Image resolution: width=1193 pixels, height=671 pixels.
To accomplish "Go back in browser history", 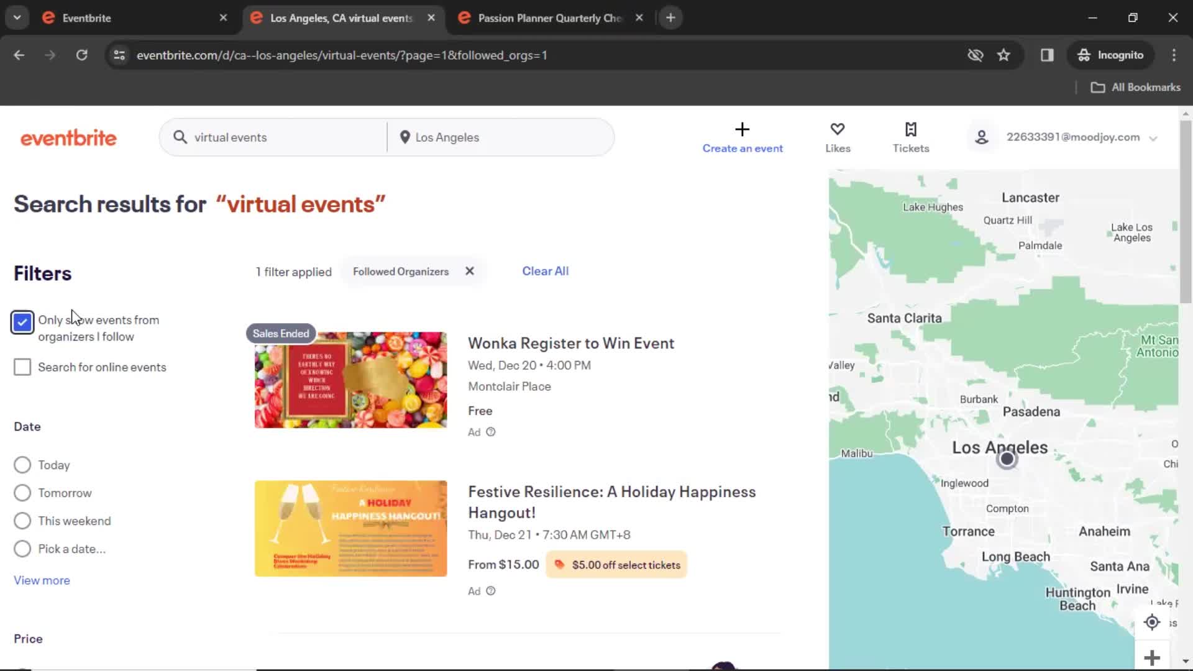I will pyautogui.click(x=19, y=55).
